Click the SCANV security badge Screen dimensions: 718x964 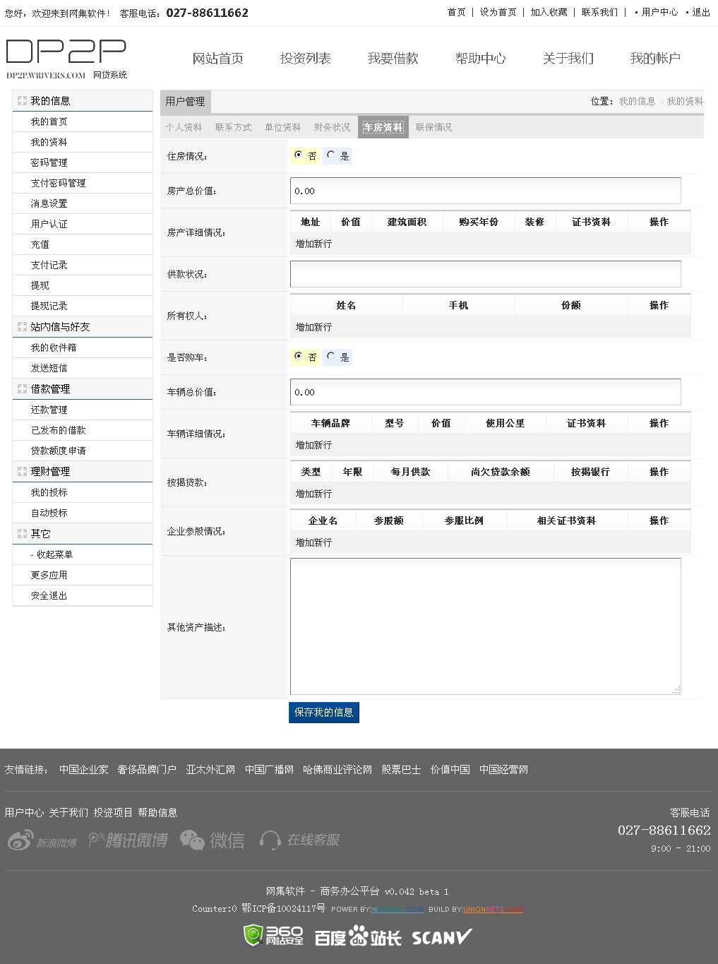click(441, 937)
